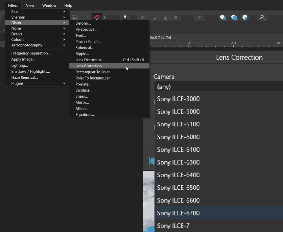Open the Window menu

tap(49, 5)
